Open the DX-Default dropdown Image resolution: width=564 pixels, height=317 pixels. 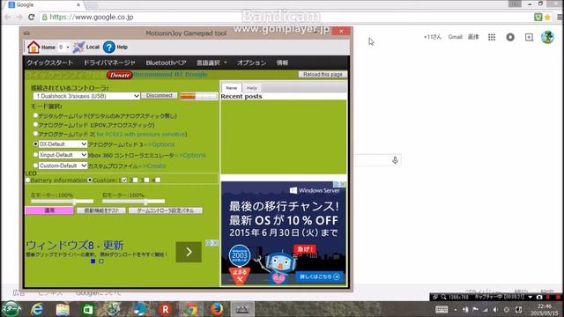pyautogui.click(x=63, y=144)
